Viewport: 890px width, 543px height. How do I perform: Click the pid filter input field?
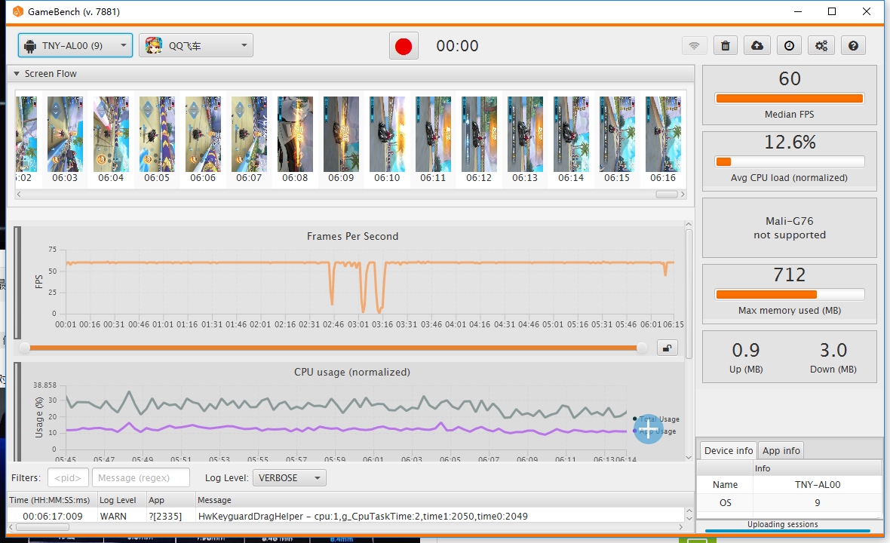68,478
